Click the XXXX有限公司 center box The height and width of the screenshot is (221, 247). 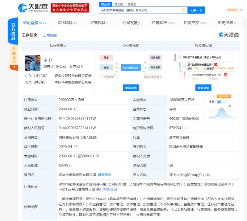click(131, 68)
